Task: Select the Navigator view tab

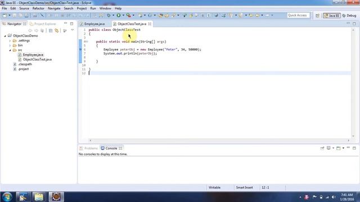Action: pyautogui.click(x=14, y=24)
